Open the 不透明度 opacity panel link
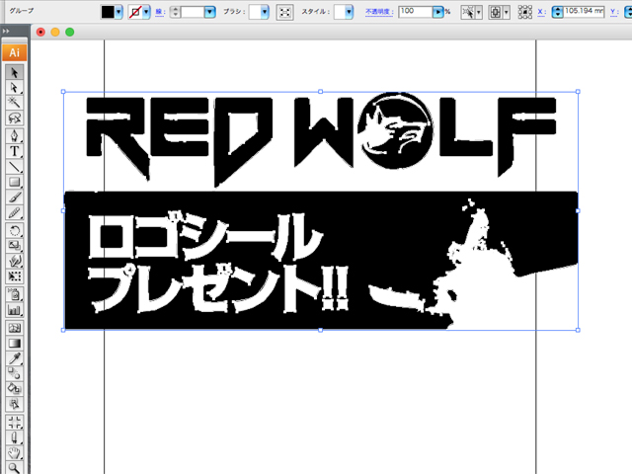 click(379, 12)
